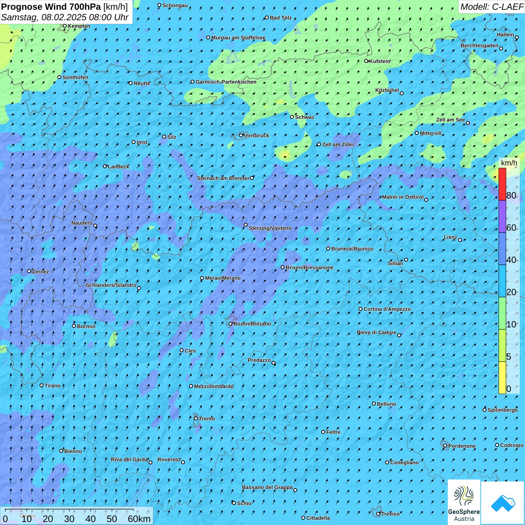The width and height of the screenshot is (525, 525).
Task: Click the 'Modell: C-LAEF' label
Action: [x=492, y=7]
